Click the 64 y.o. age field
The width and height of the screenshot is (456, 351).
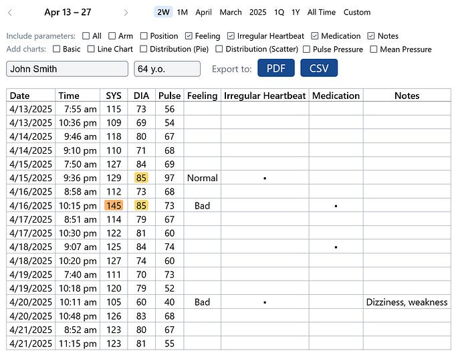(x=167, y=69)
